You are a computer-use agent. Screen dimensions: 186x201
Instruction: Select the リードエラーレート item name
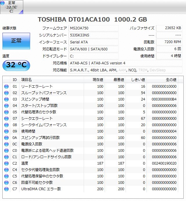[x=37, y=87]
